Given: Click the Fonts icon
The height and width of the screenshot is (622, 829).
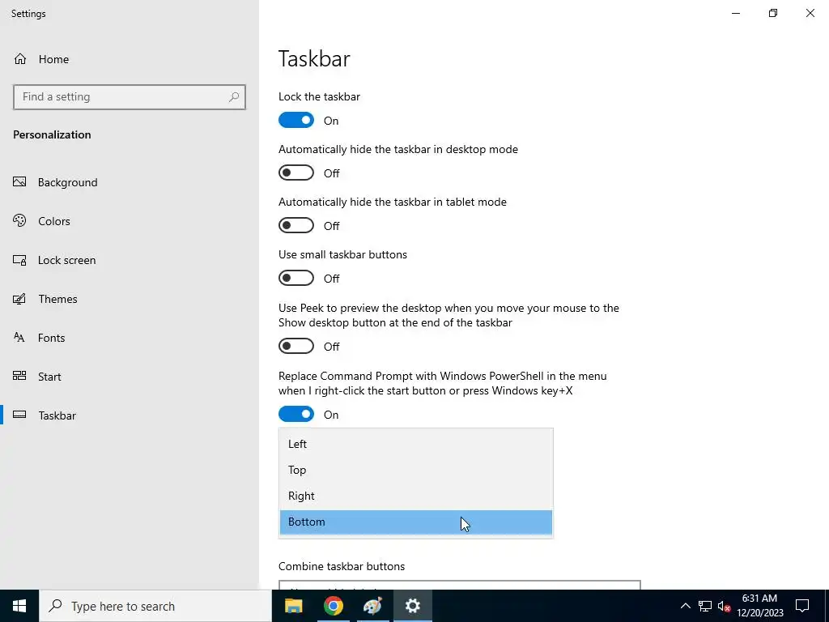Looking at the screenshot, I should point(19,338).
